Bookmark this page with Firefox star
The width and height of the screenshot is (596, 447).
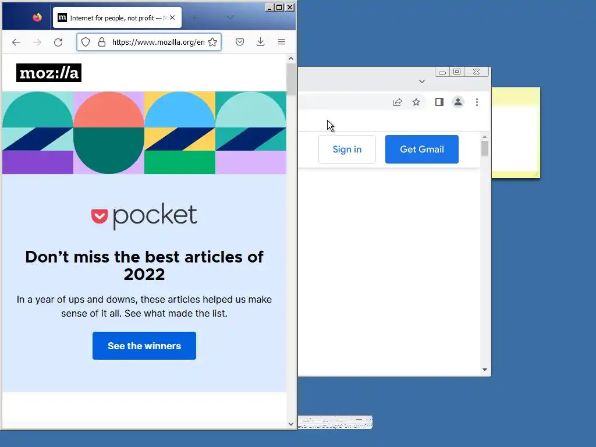[x=212, y=42]
